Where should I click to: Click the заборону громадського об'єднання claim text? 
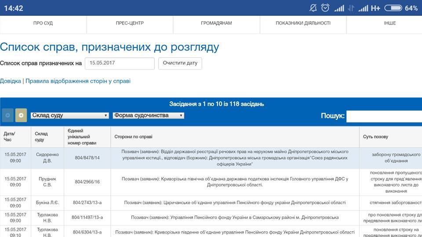point(396,158)
